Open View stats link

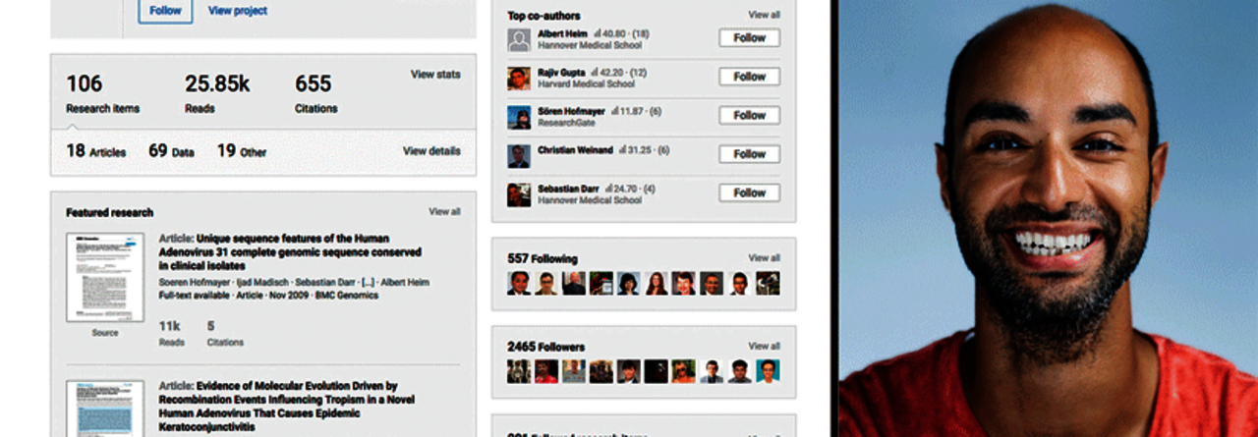click(435, 75)
